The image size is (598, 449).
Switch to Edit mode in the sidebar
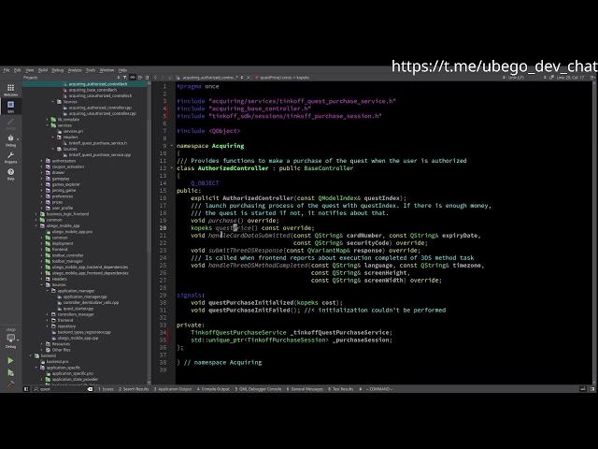click(x=10, y=107)
